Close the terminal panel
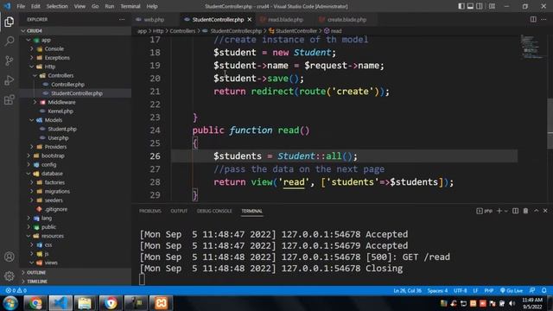Viewport: 553px width, 311px height. point(545,211)
